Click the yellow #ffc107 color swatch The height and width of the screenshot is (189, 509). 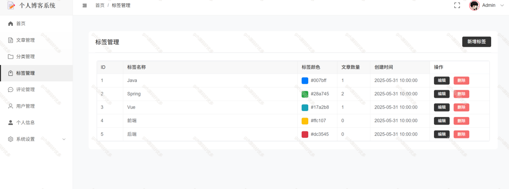pyautogui.click(x=305, y=121)
